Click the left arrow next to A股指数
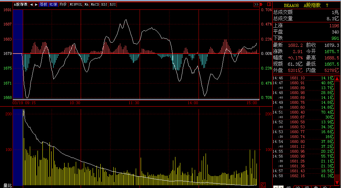Screen dimensions: 341x188 click(x=31, y=5)
